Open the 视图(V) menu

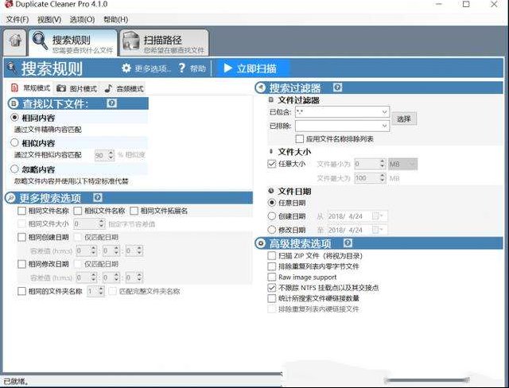[49, 19]
